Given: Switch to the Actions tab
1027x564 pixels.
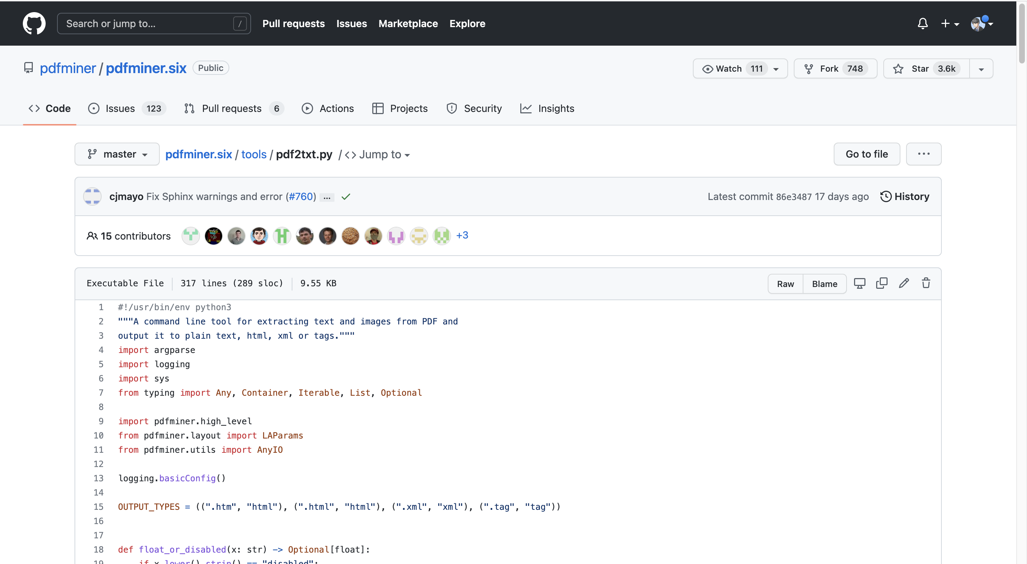Looking at the screenshot, I should coord(328,108).
